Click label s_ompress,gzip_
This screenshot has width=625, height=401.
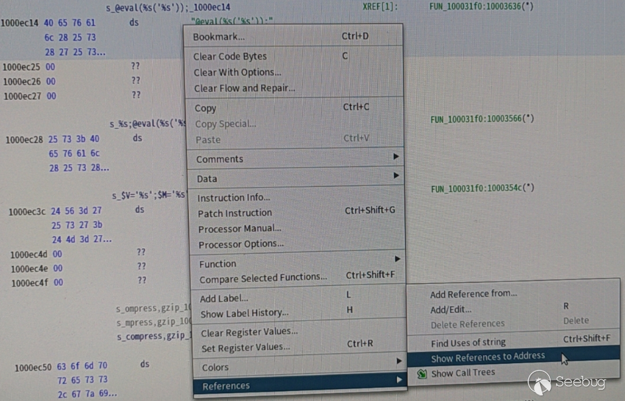click(154, 308)
